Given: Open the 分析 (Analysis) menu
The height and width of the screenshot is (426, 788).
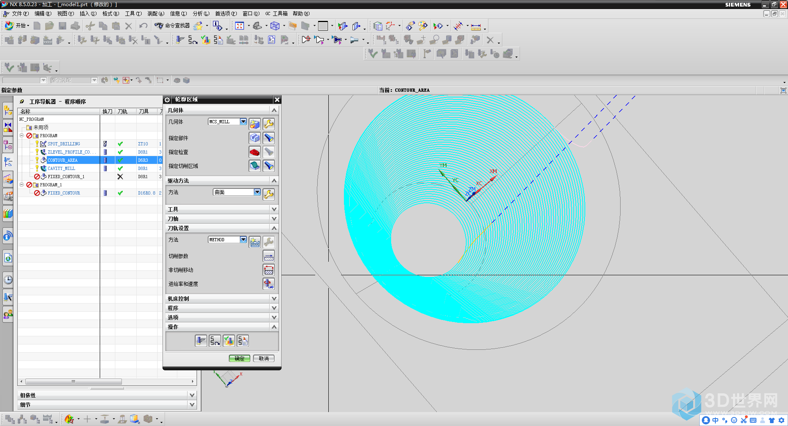Looking at the screenshot, I should (201, 14).
